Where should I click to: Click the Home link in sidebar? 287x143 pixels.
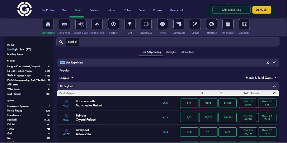11,45
